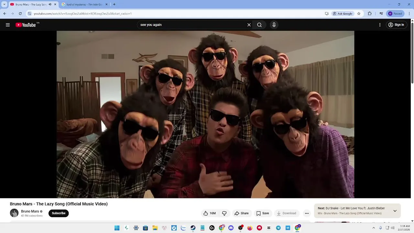Open Chrome media controls
The width and height of the screenshot is (414, 233).
point(381,14)
